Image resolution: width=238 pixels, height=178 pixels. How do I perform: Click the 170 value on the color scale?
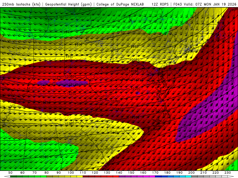pyautogui.click(x=155, y=173)
